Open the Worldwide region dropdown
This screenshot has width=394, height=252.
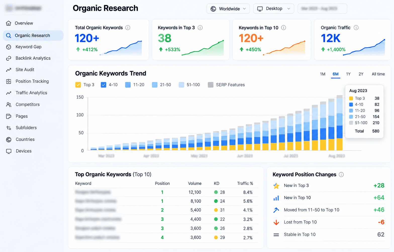pos(228,9)
